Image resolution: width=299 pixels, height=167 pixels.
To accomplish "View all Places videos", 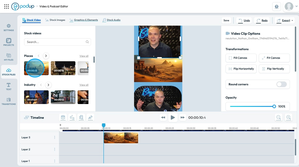I will click(84, 56).
